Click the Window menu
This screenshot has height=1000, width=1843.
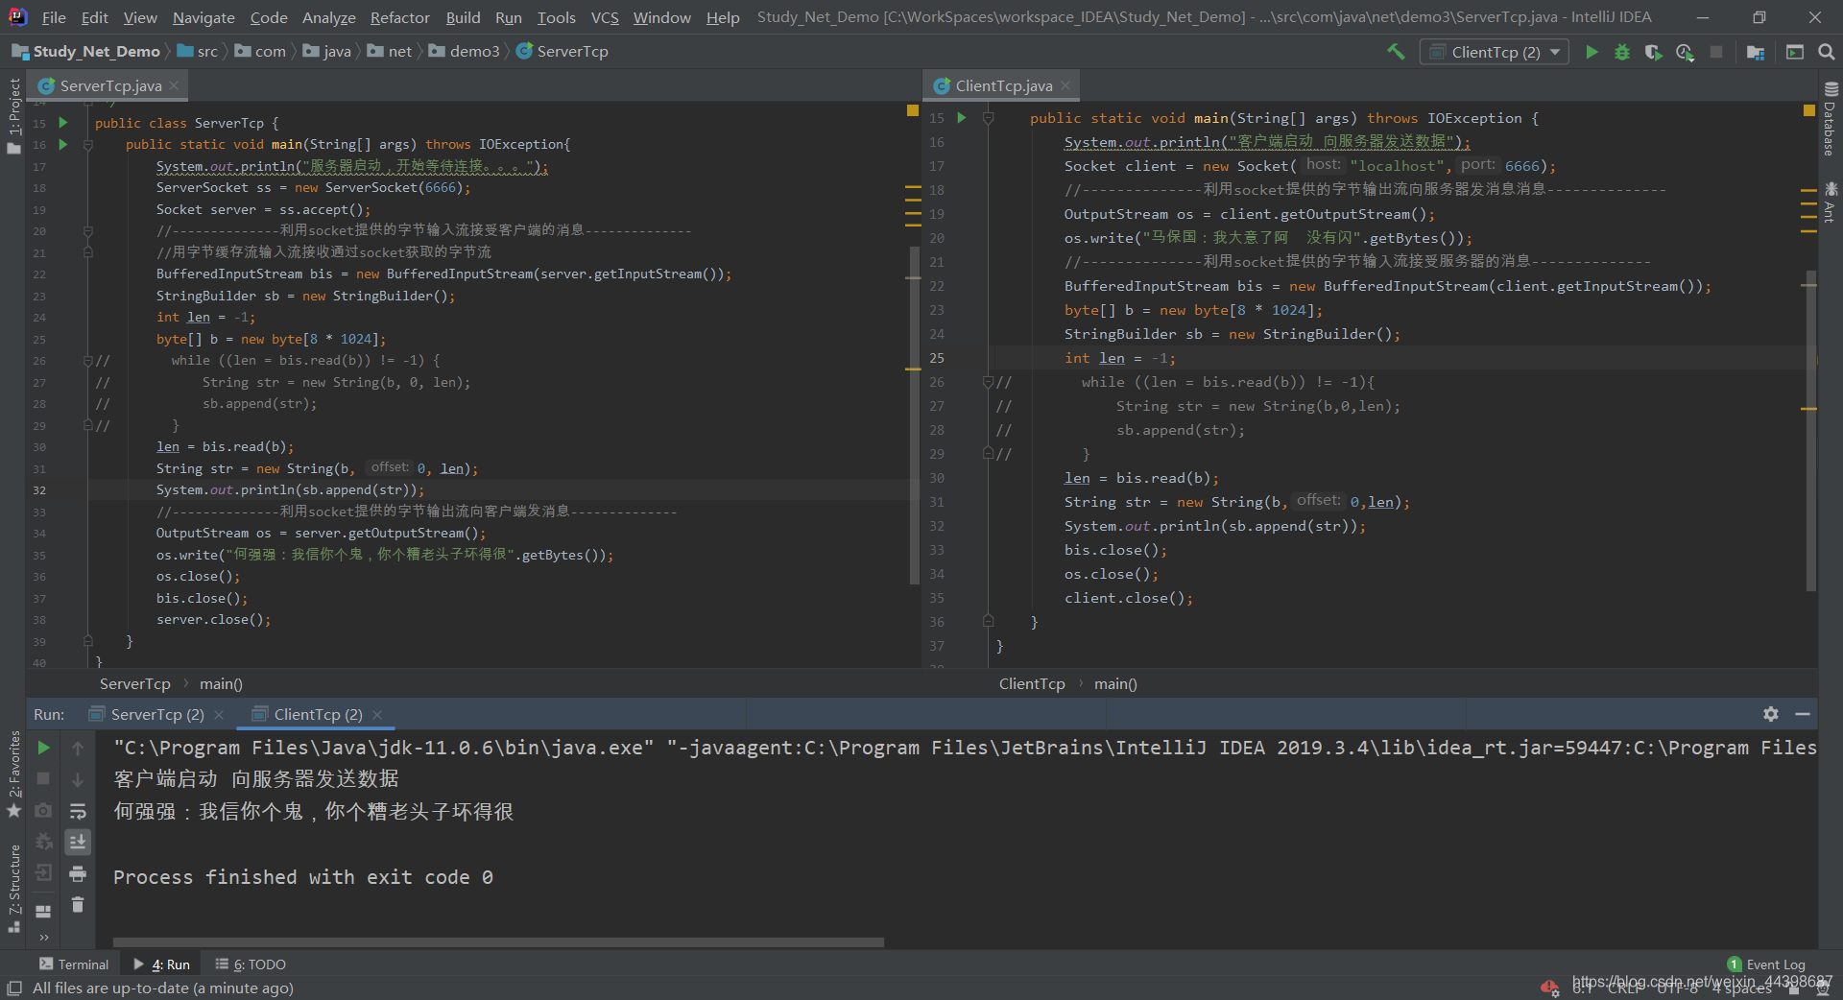pos(661,17)
